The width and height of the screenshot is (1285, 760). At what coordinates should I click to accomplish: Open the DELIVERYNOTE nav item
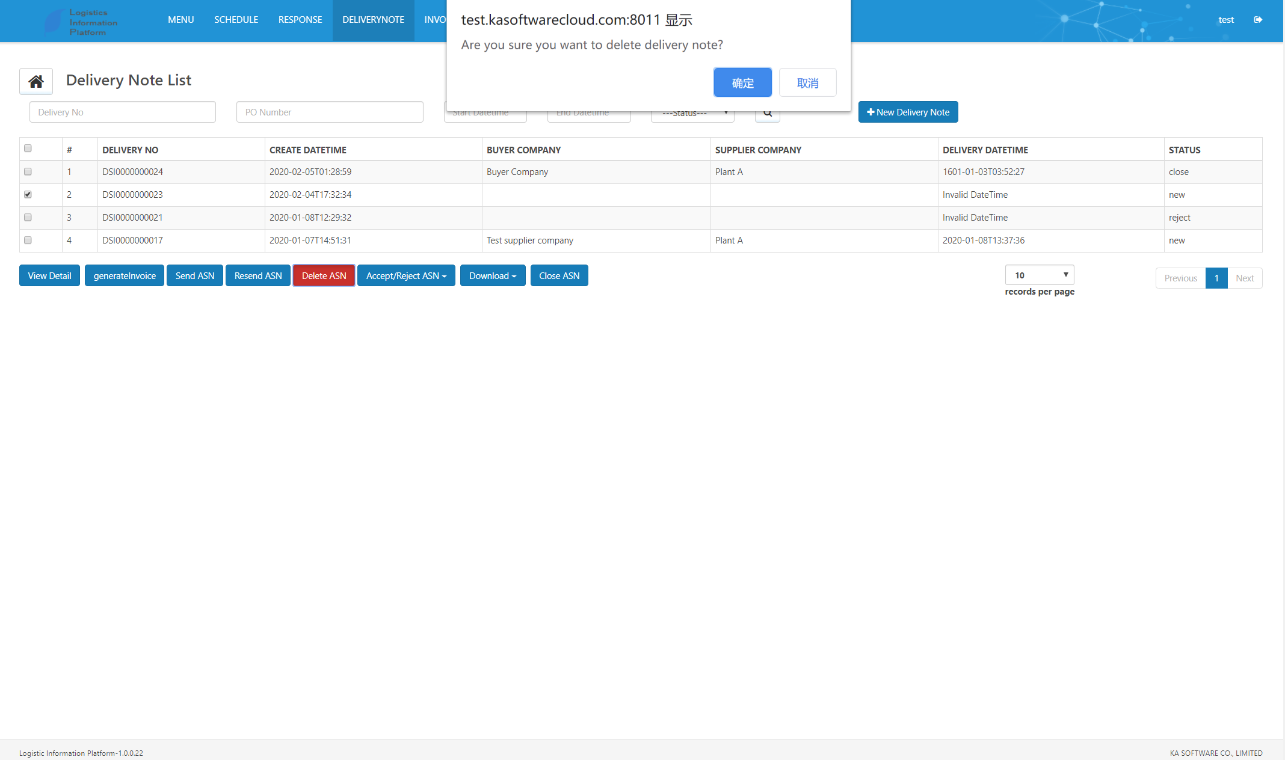[373, 20]
